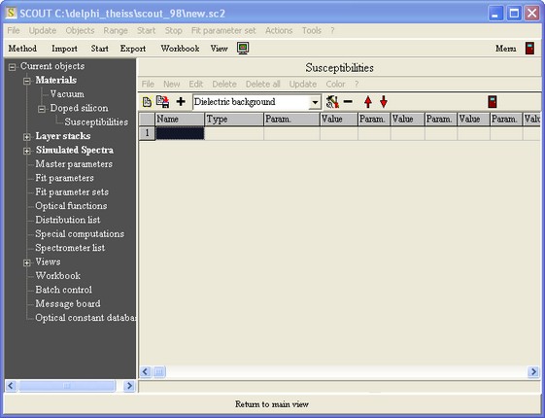
Task: Open the New menu in the Susceptibilities panel
Action: pos(172,85)
